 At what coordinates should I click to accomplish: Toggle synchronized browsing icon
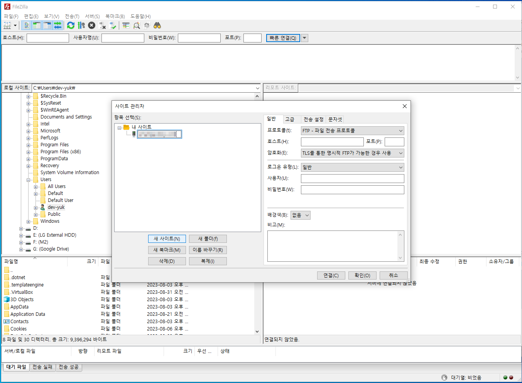147,25
